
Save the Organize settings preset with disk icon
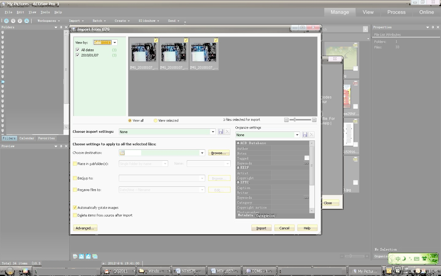pos(305,135)
